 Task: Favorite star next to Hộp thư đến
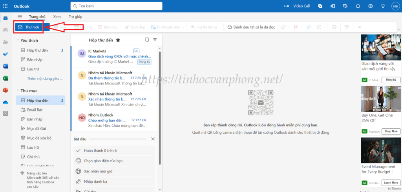(118, 40)
